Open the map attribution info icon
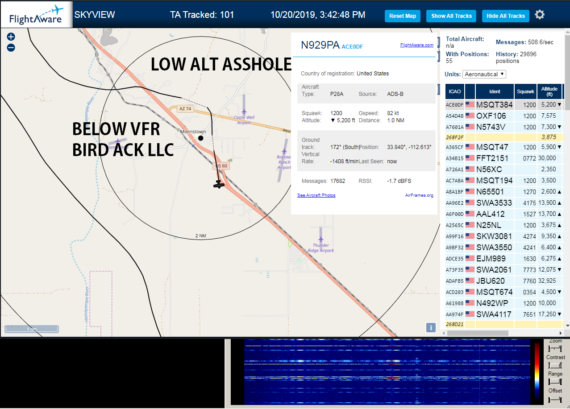The image size is (570, 409). (431, 327)
